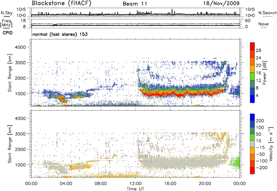Screen dimensions: 277x191
Task: Click the 'CPID' label
Action: click(8, 33)
